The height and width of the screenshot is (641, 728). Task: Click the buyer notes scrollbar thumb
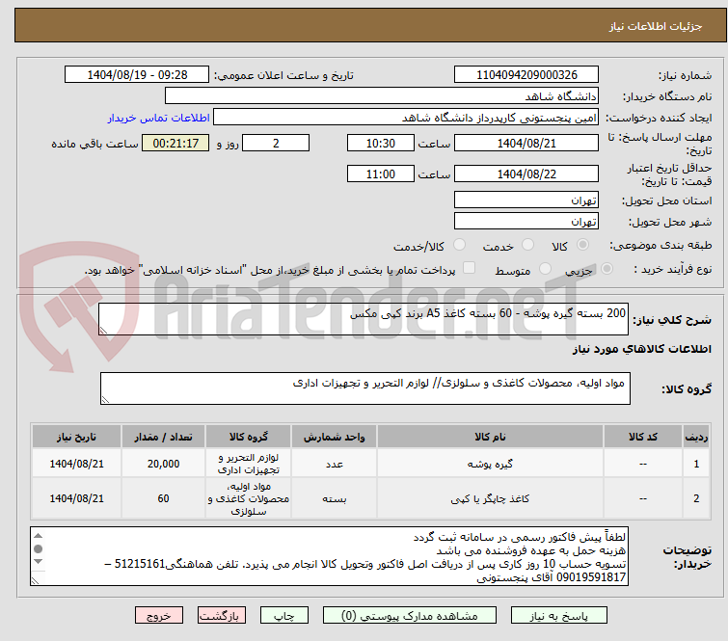tap(38, 549)
